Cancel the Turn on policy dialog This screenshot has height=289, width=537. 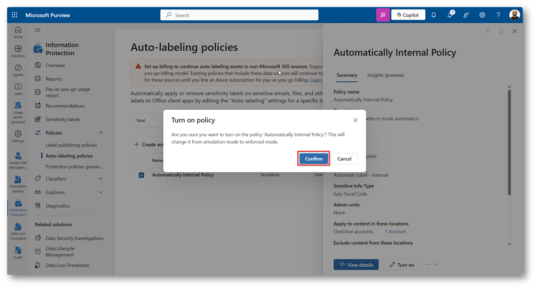344,159
